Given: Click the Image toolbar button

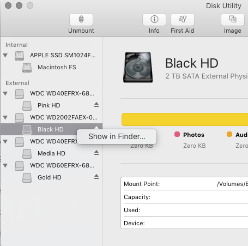Looking at the screenshot, I should pos(233,20).
